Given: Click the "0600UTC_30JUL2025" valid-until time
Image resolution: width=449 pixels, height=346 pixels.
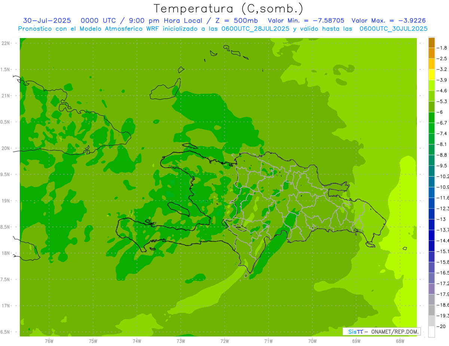Looking at the screenshot, I should [x=393, y=29].
